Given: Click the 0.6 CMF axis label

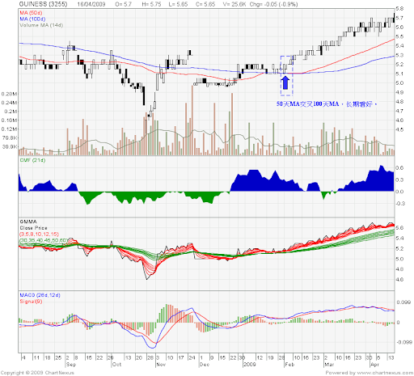Looking at the screenshot, I should point(400,167).
